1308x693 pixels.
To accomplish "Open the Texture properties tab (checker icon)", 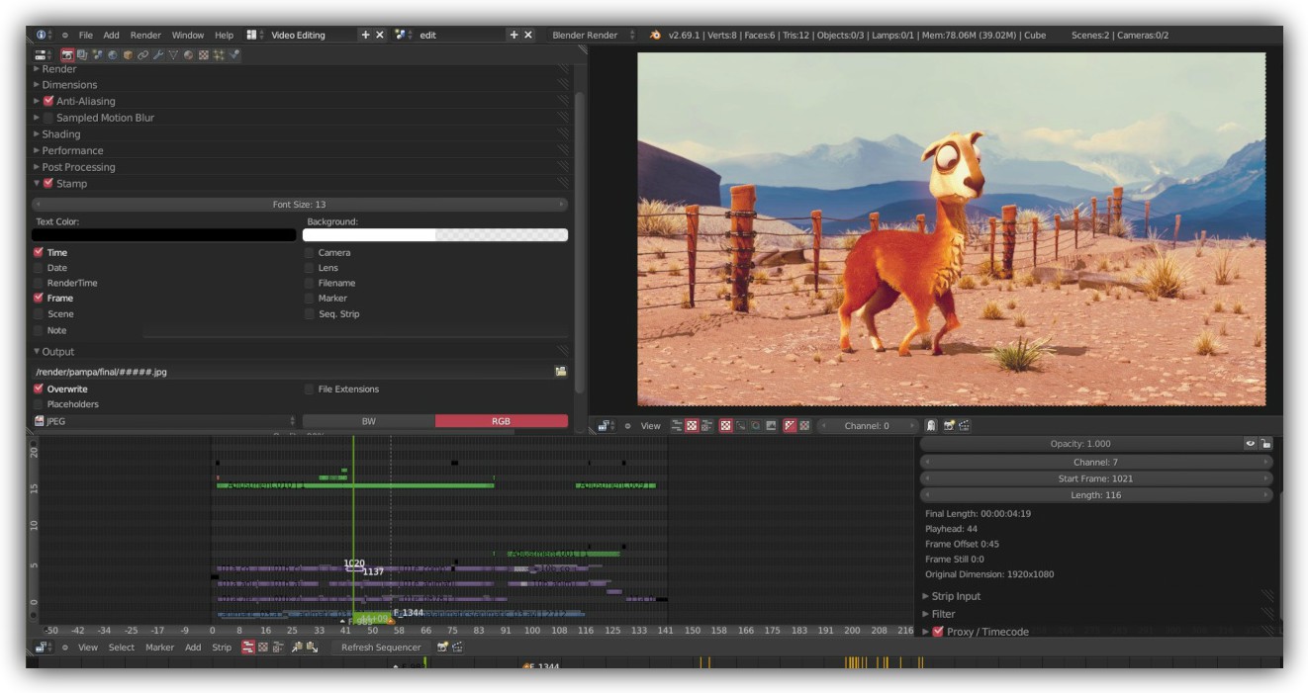I will click(204, 54).
